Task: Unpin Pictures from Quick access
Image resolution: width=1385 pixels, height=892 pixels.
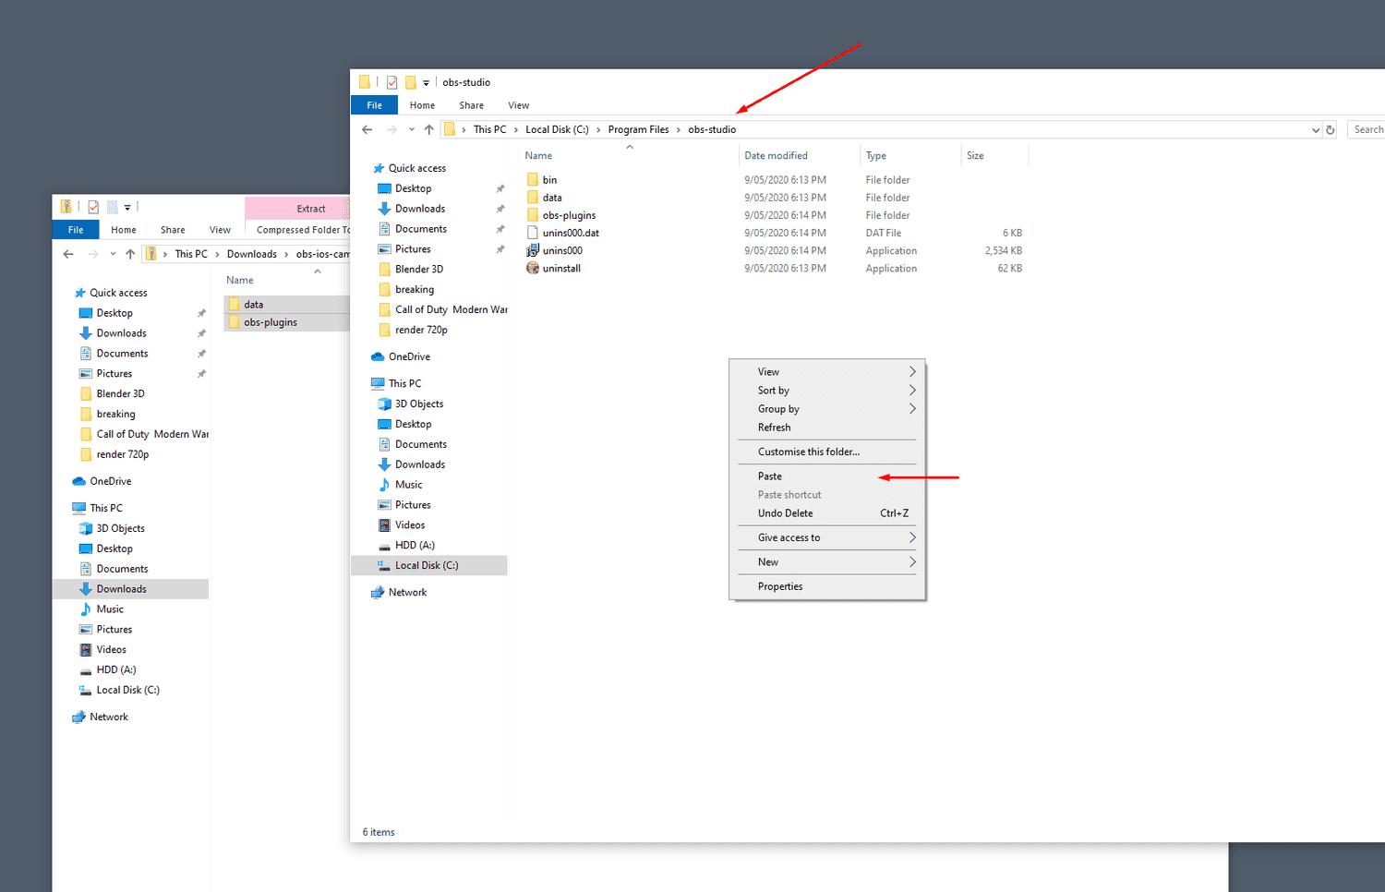Action: click(x=500, y=248)
